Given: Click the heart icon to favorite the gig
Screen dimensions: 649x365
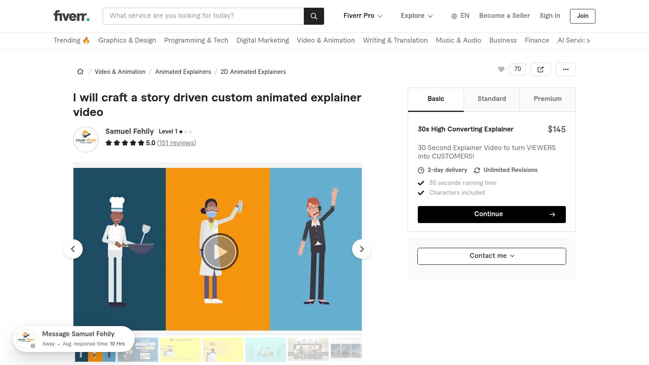Looking at the screenshot, I should (501, 69).
